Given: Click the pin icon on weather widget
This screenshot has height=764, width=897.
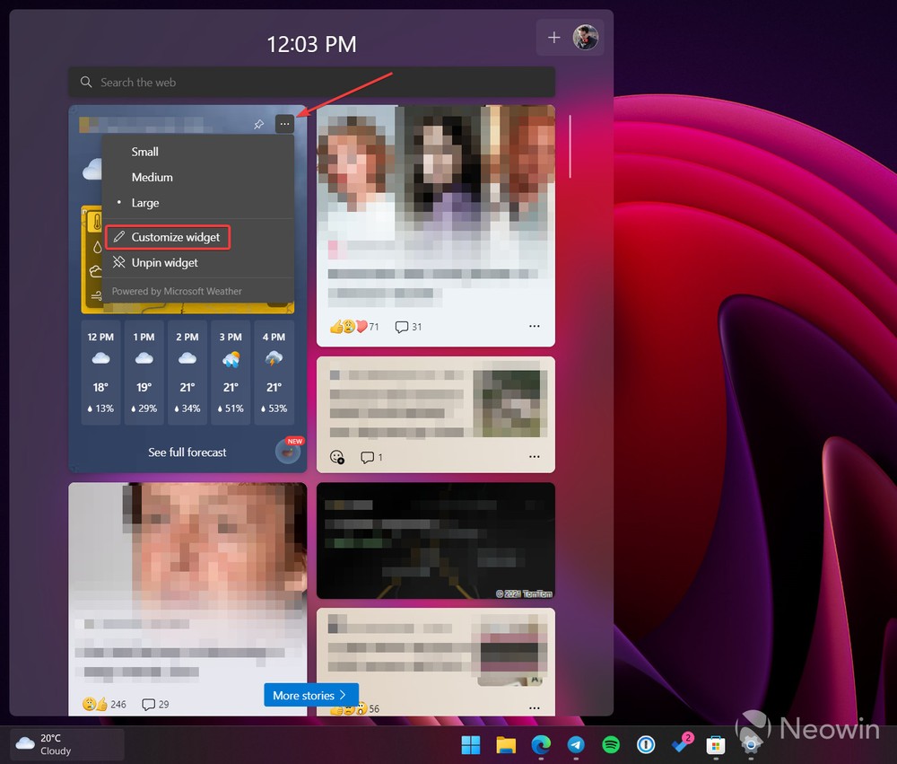Looking at the screenshot, I should [x=258, y=125].
